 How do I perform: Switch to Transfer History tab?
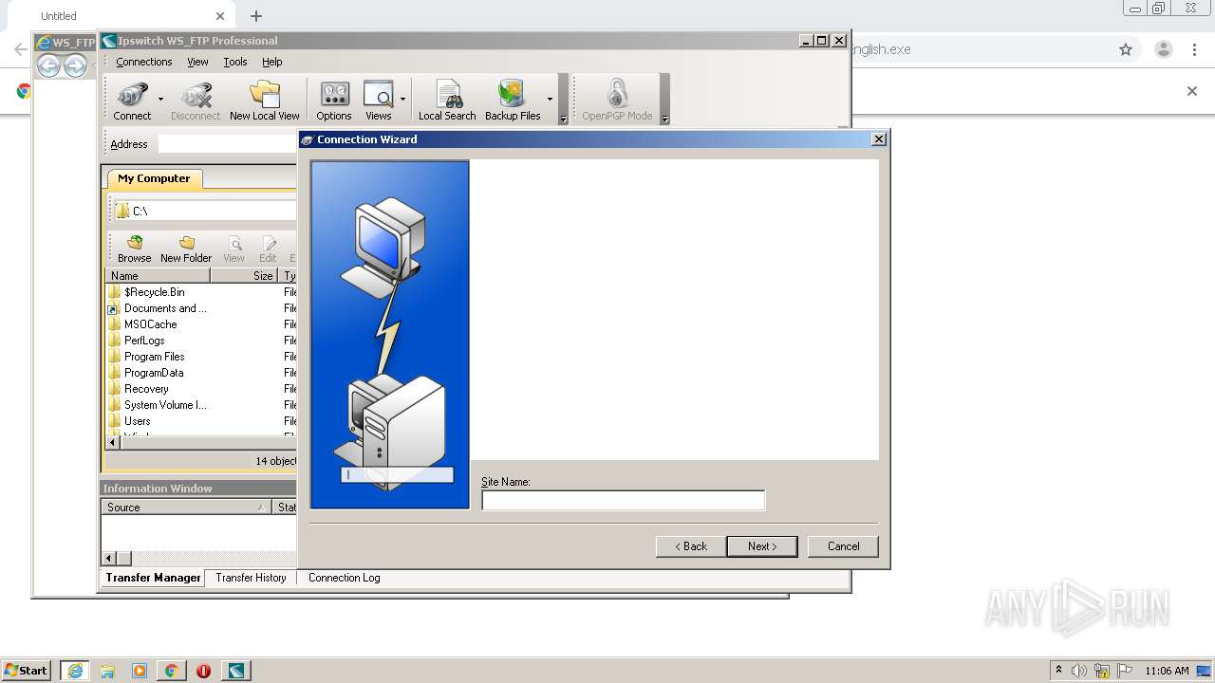[251, 578]
